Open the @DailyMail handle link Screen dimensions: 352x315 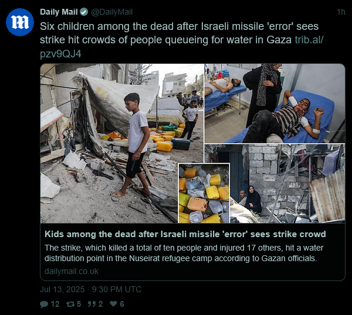(112, 12)
